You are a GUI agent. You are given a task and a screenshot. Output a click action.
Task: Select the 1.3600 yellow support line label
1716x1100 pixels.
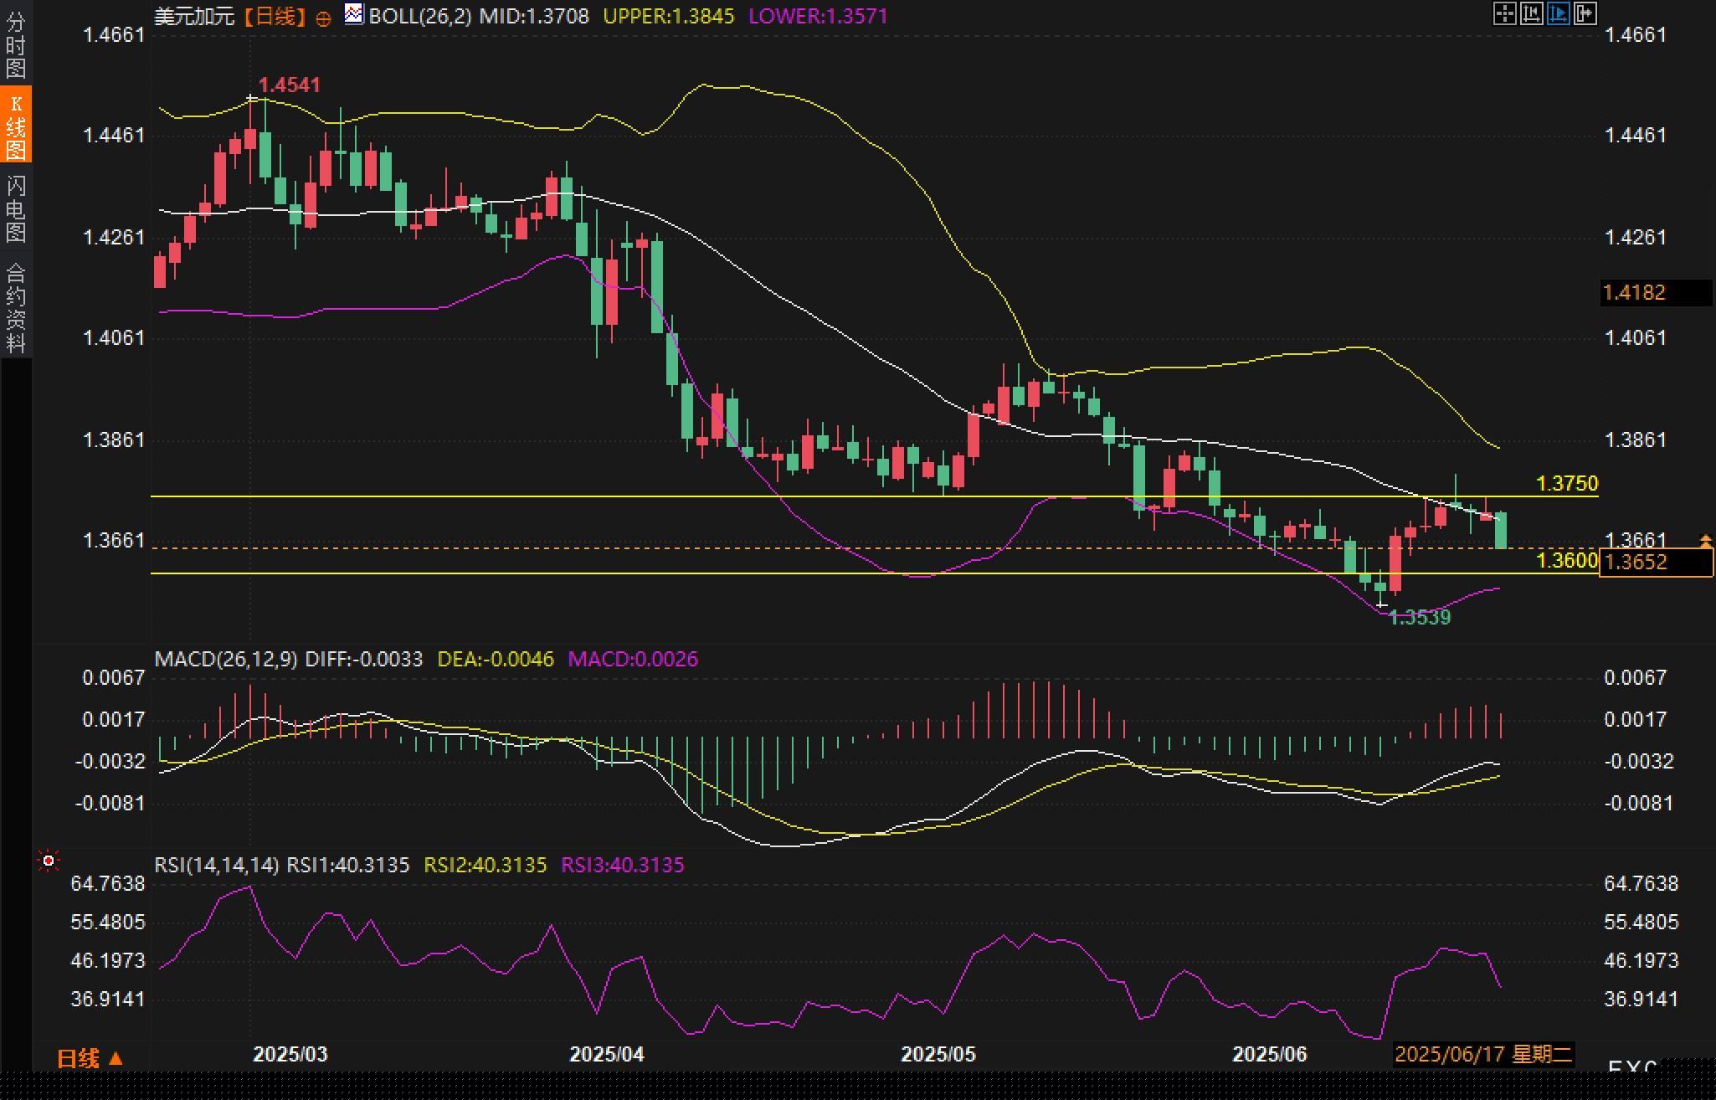[x=1567, y=560]
